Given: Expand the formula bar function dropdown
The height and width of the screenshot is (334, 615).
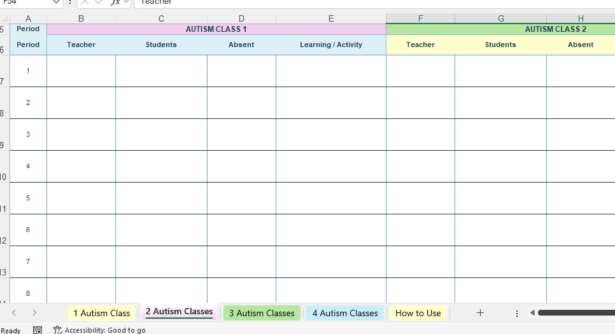Looking at the screenshot, I should click(126, 3).
